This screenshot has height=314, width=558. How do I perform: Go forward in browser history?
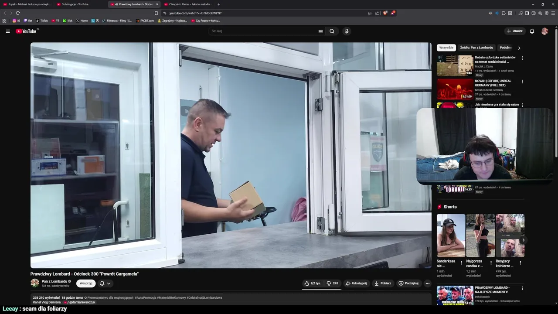tap(11, 13)
